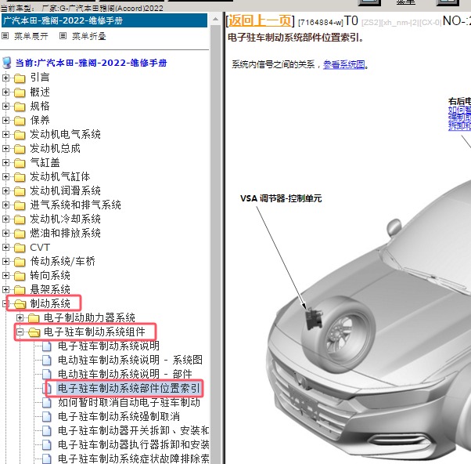
Task: Select 电子驻车制动系统部件位置索引 in the tree
Action: (128, 389)
